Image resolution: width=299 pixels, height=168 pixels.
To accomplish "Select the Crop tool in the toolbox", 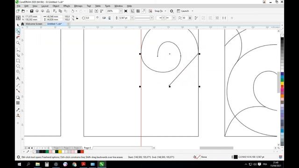I will point(18,37).
